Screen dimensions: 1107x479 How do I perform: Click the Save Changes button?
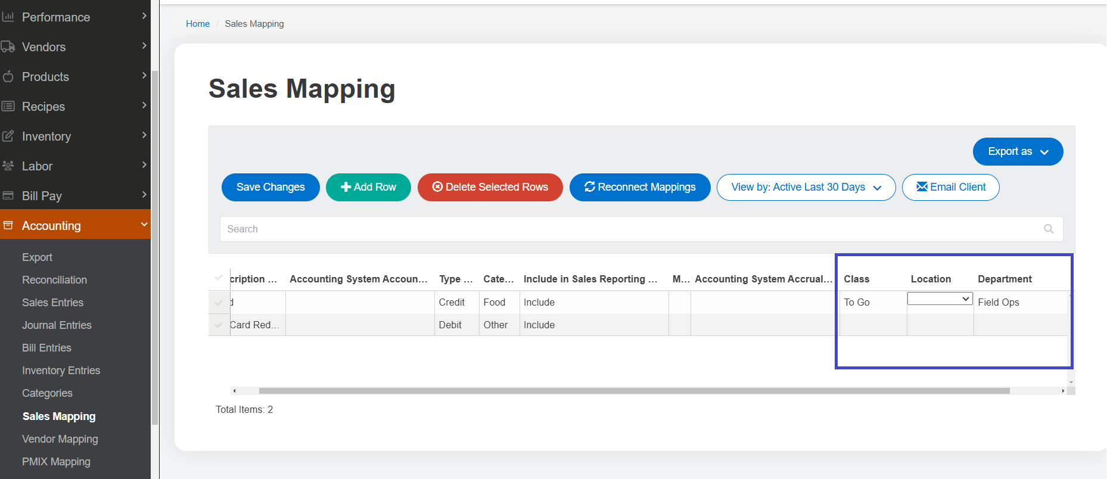(x=270, y=188)
